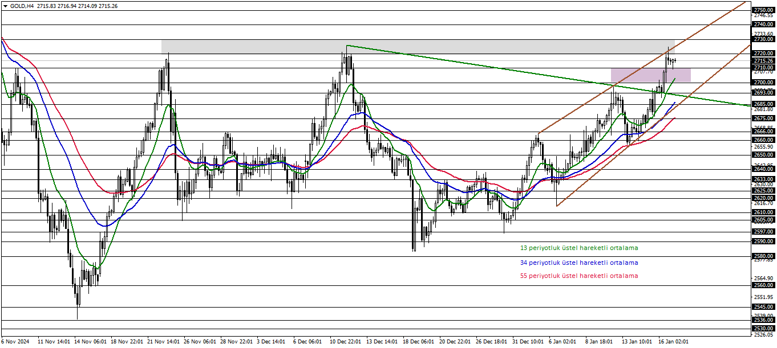
Task: Click the 2685.00 horizontal line price tag
Action: tap(763, 104)
